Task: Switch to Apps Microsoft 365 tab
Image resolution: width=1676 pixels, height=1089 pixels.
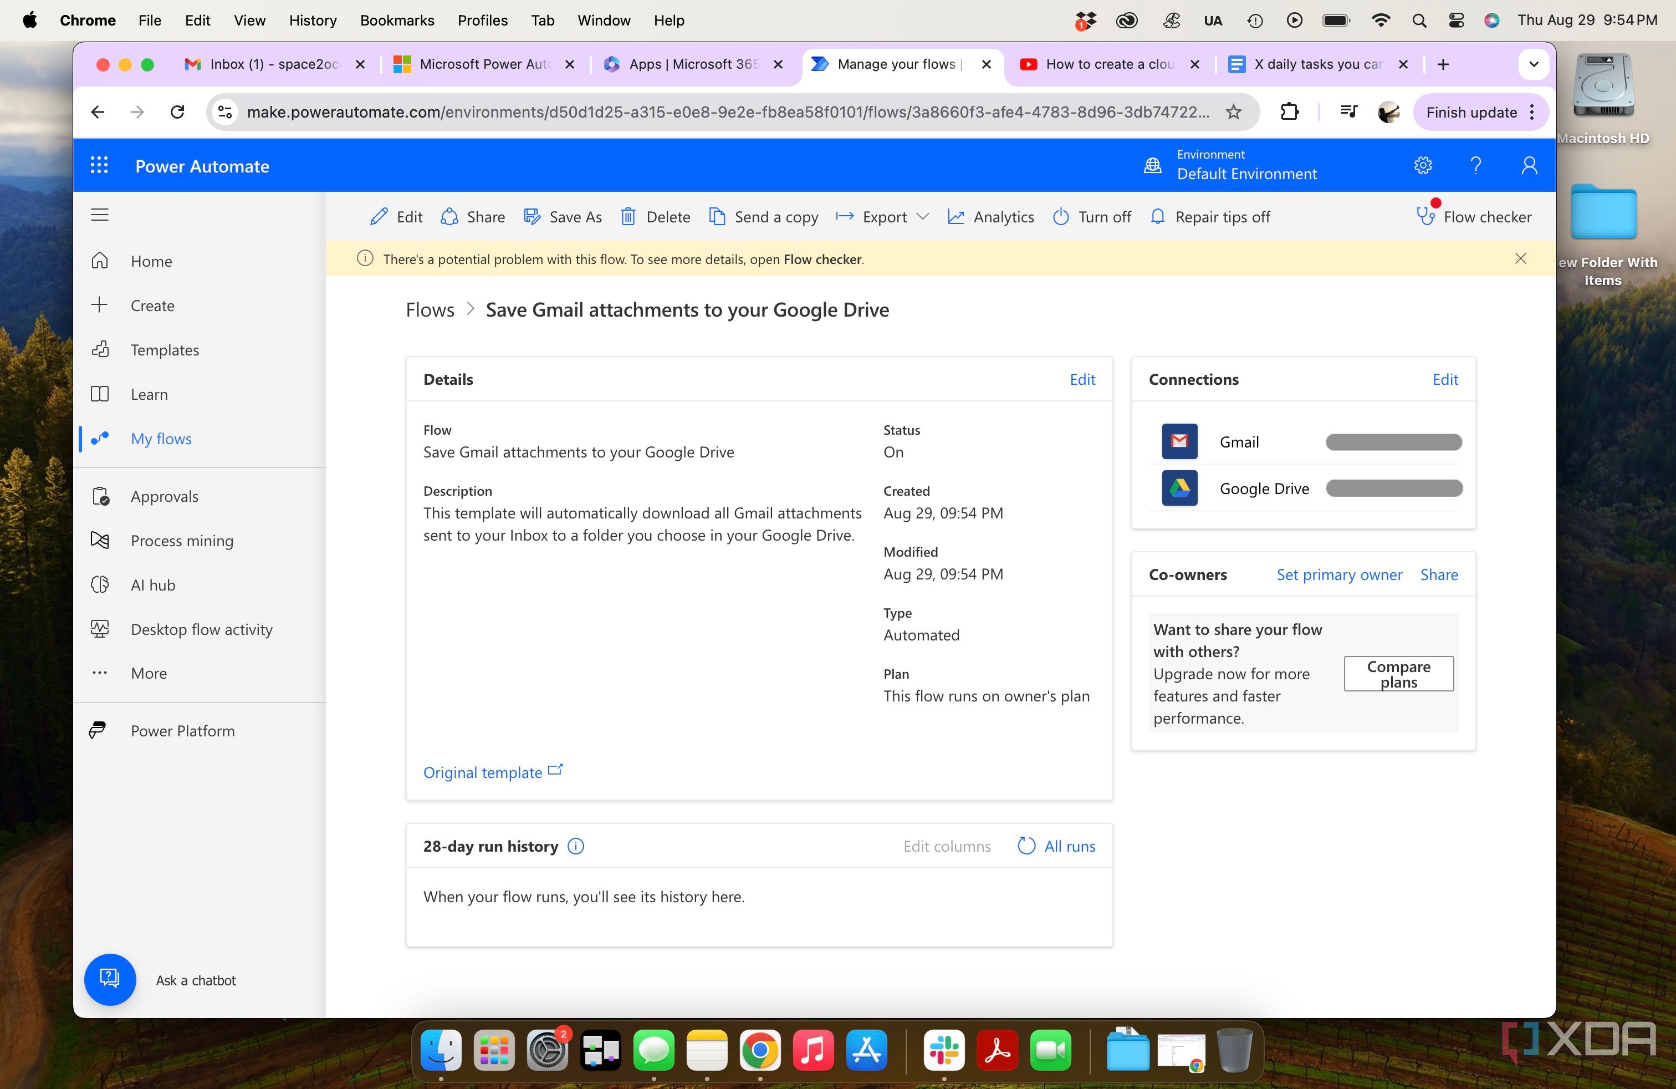Action: 694,64
